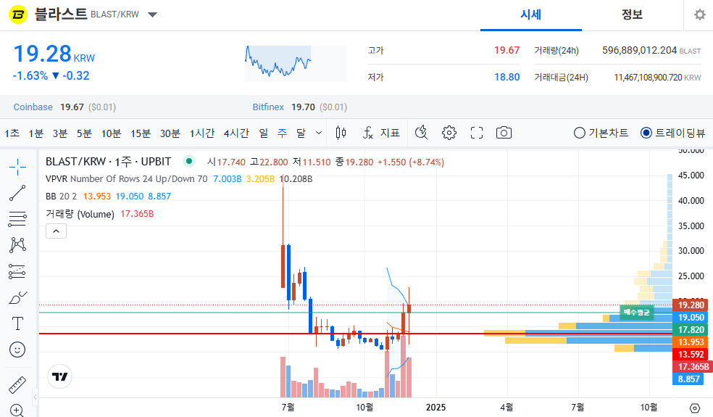
Task: Expand the BLAST/KRW market dropdown arrow
Action: [x=153, y=15]
